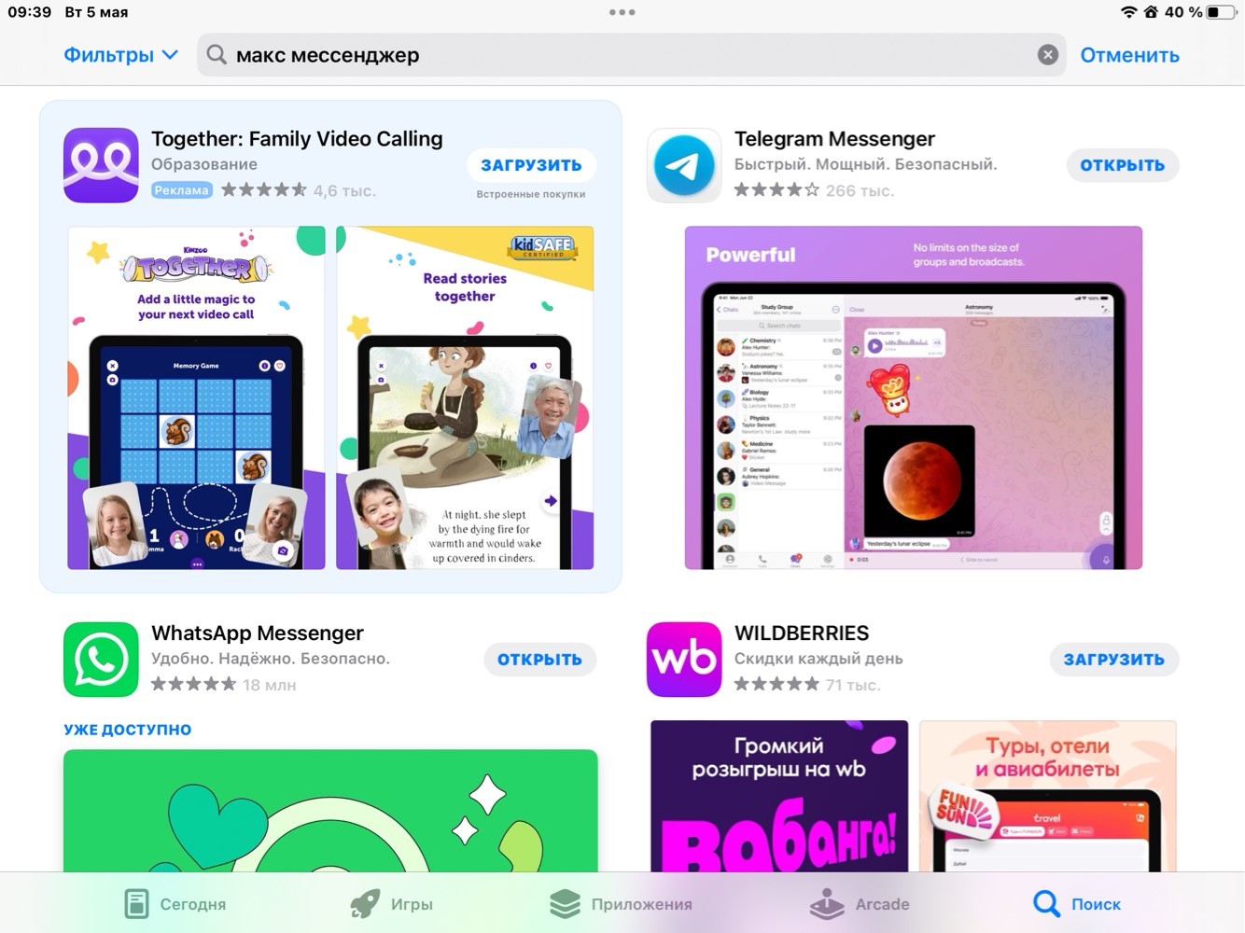The height and width of the screenshot is (933, 1245).
Task: Select the WILDBERRIES title
Action: tap(802, 634)
